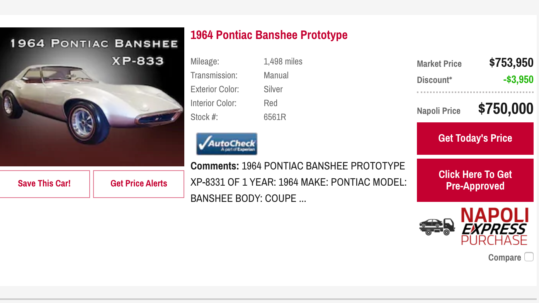
Task: Click the tow truck car icon
Action: 437,227
